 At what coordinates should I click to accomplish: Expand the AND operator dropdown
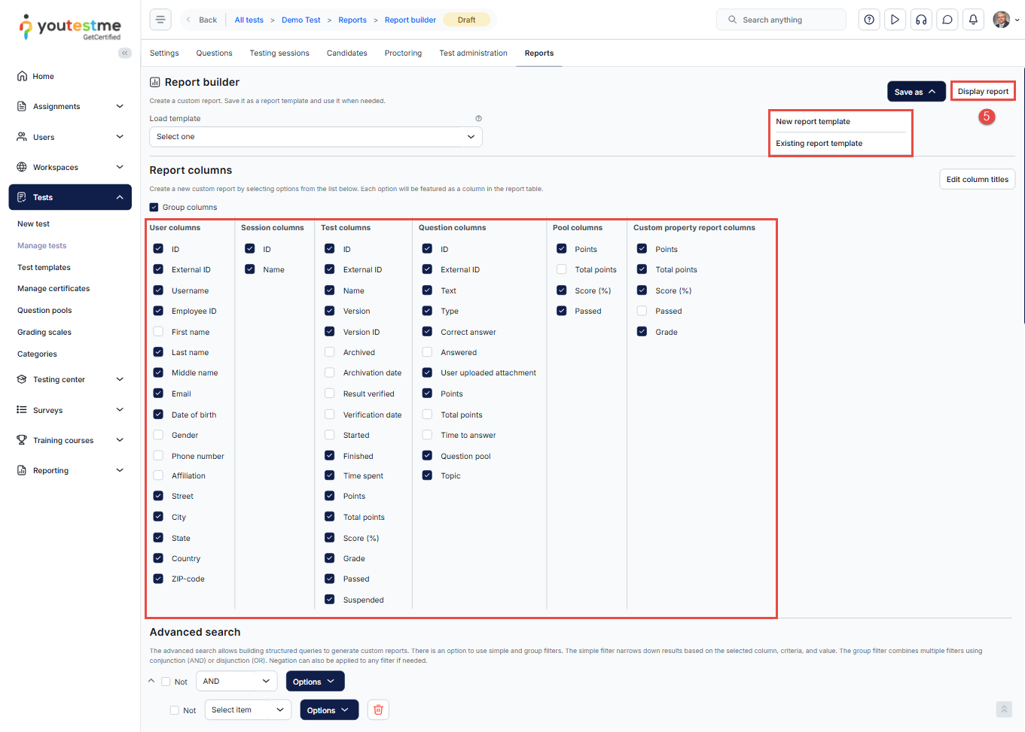point(236,682)
